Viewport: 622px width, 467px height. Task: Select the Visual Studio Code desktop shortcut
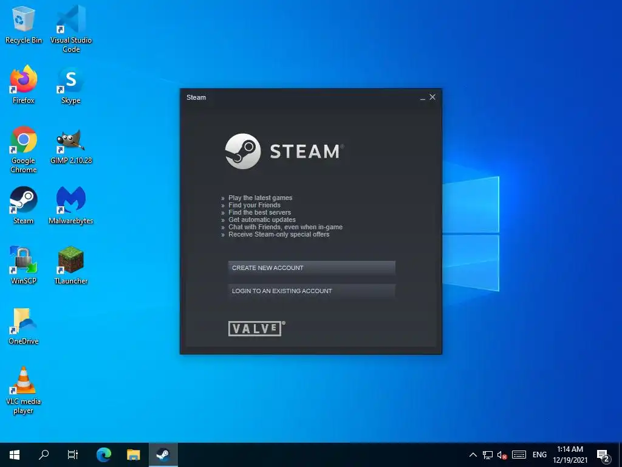pos(71,29)
